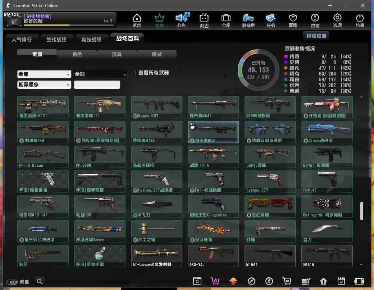Expand the first 全部 category dropdown
This screenshot has height=290, width=374.
tap(44, 74)
